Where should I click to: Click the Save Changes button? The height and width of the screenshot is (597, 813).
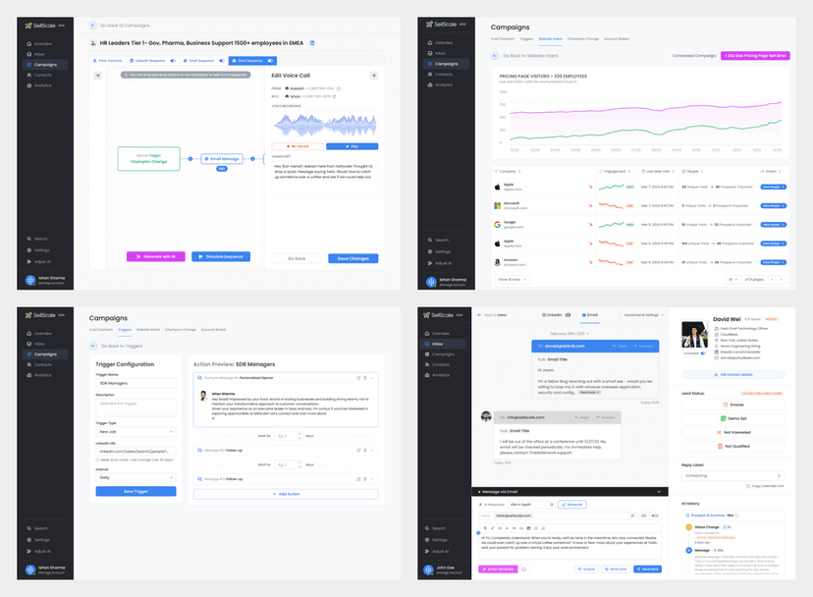click(x=352, y=258)
